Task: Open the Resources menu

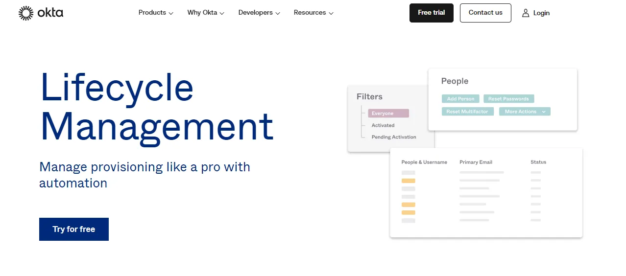Action: click(x=313, y=13)
